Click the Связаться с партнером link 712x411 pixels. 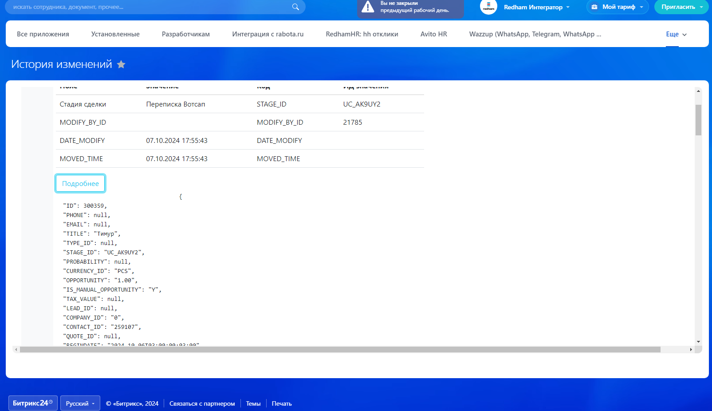202,403
